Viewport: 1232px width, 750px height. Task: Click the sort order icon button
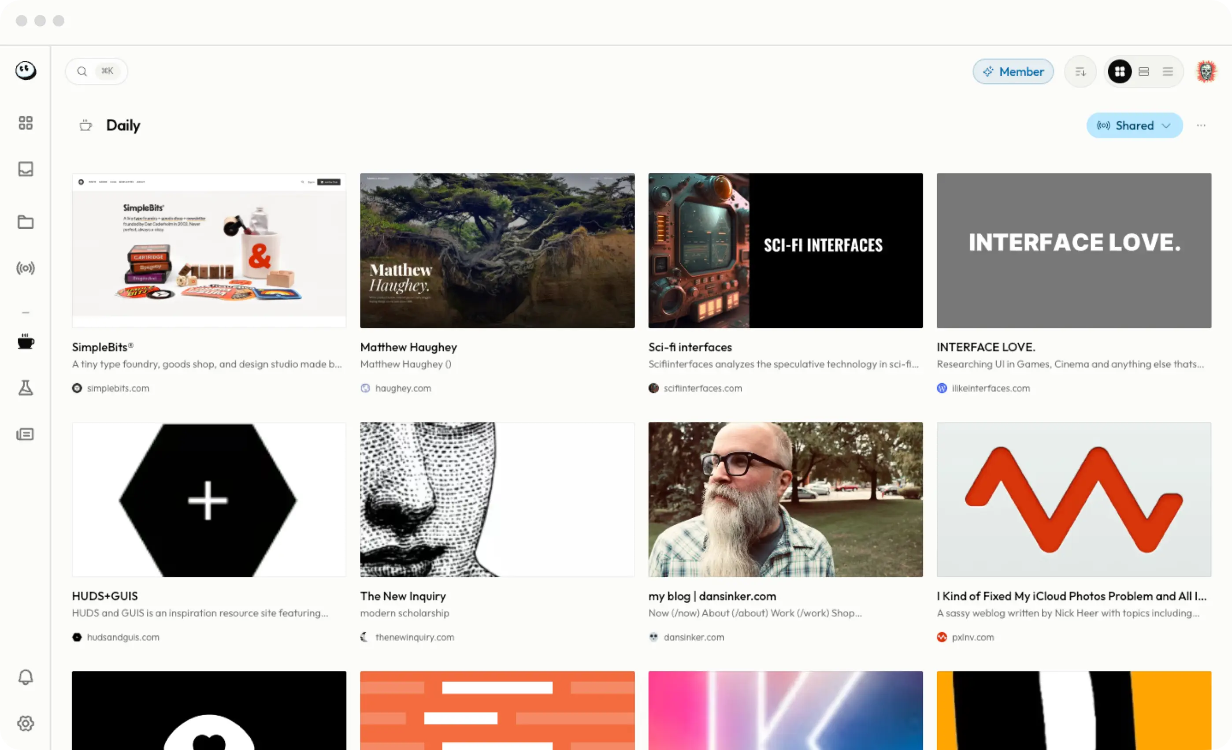click(x=1080, y=71)
